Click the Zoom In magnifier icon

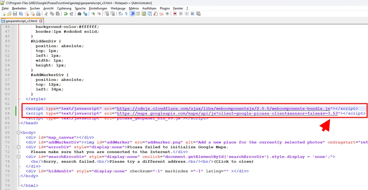[93, 14]
